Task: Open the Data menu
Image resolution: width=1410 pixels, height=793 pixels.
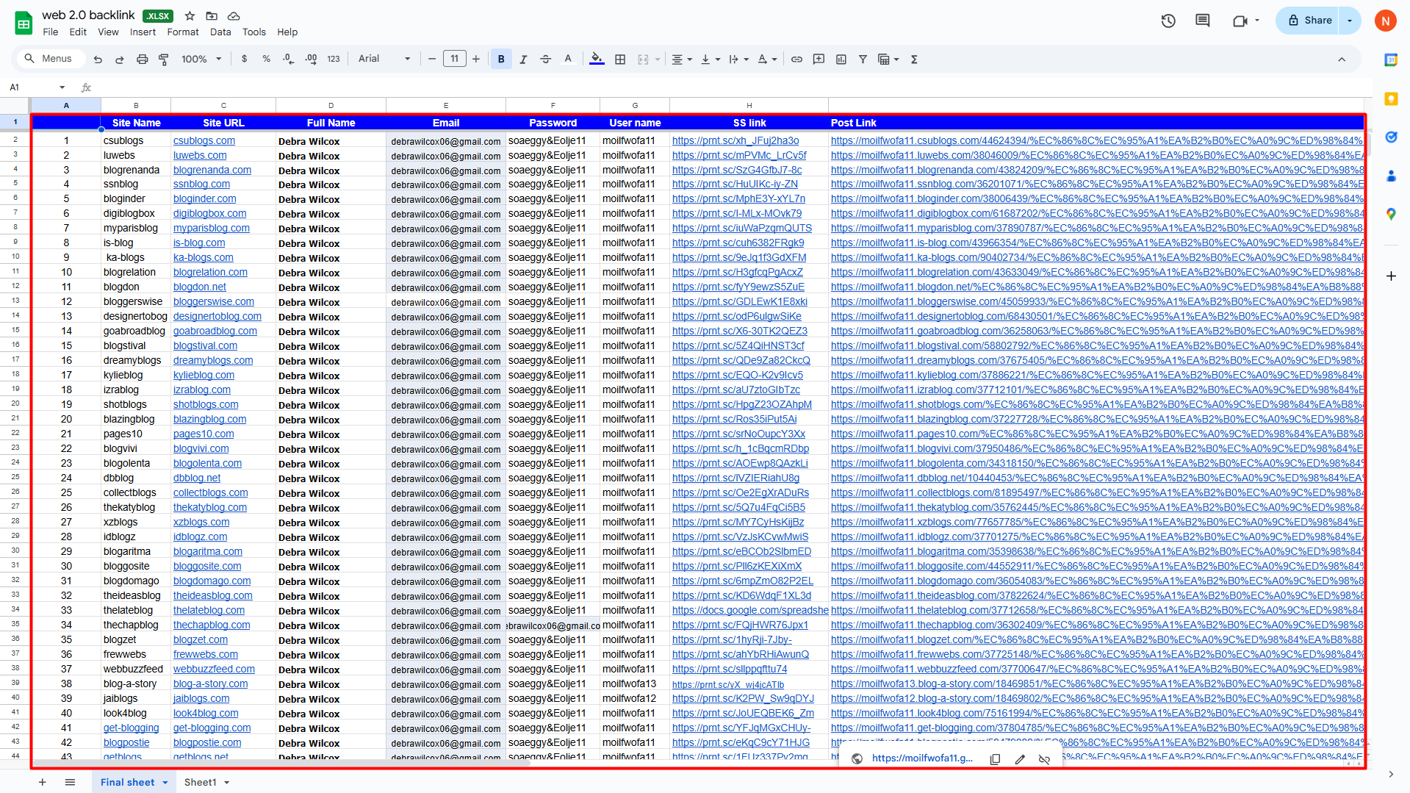Action: tap(220, 32)
